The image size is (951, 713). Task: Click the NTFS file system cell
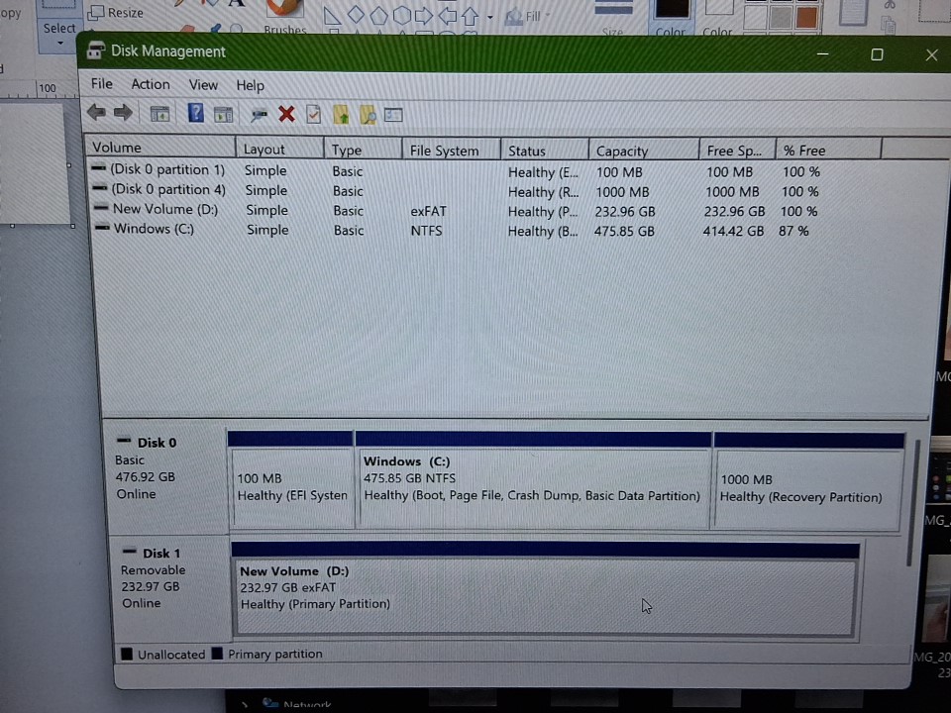(426, 231)
